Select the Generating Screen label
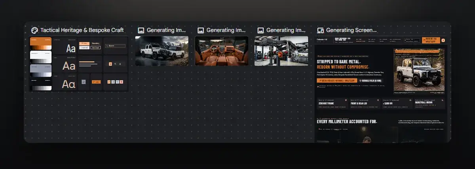The height and width of the screenshot is (169, 475). [351, 30]
